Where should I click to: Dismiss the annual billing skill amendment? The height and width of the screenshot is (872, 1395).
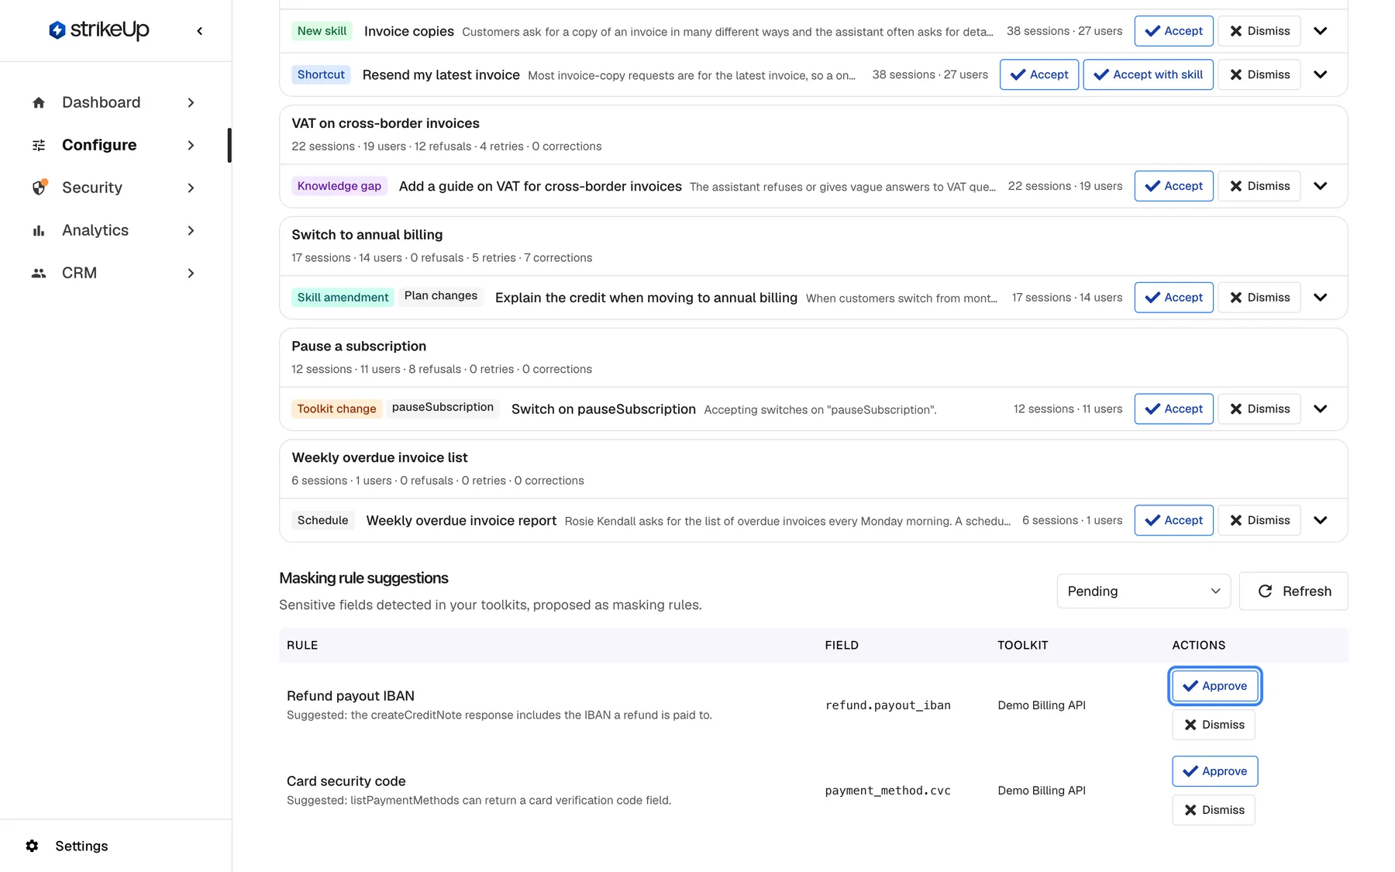(x=1259, y=298)
